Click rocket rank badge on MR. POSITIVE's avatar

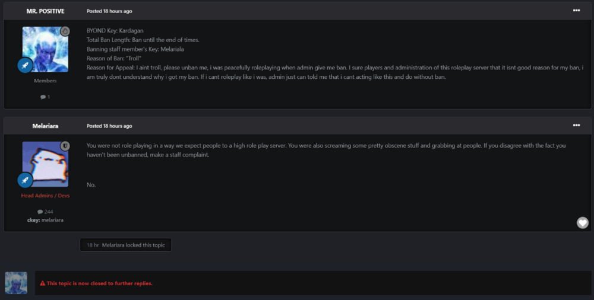25,65
